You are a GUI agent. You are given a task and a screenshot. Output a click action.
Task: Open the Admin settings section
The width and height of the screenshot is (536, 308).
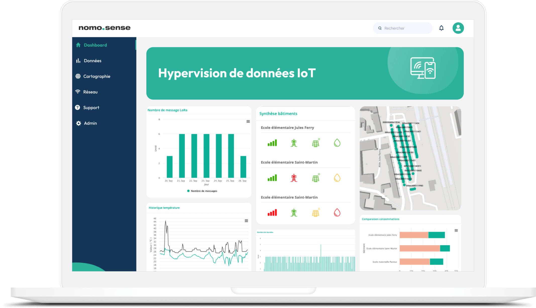pos(90,123)
